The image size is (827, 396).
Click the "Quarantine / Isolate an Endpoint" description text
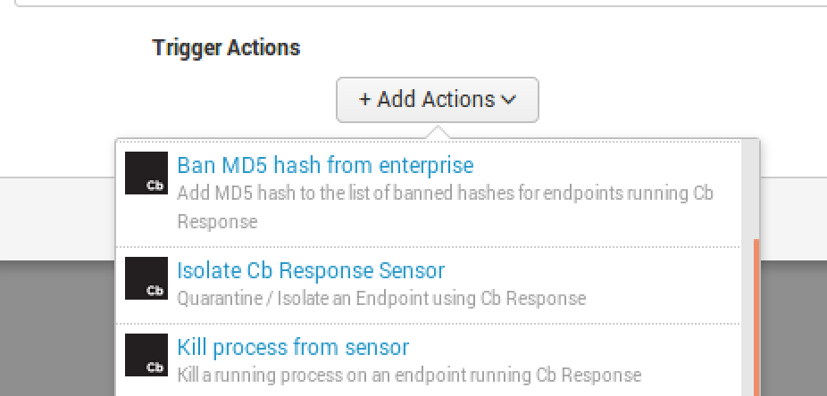[381, 298]
